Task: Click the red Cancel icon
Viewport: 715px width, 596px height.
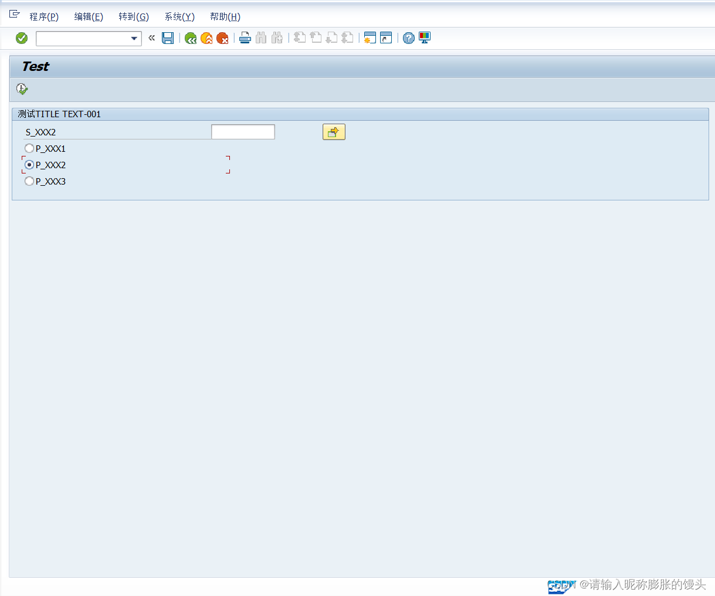Action: click(222, 38)
